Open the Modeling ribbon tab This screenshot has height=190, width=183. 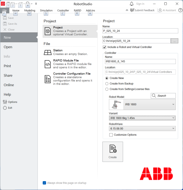pos(30,10)
